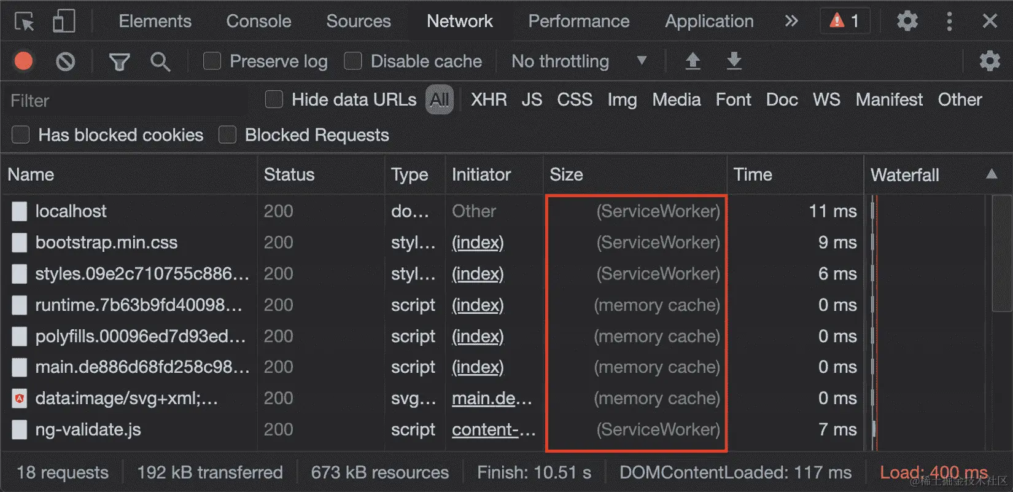Filter requests by Font
This screenshot has width=1013, height=492.
tap(733, 100)
